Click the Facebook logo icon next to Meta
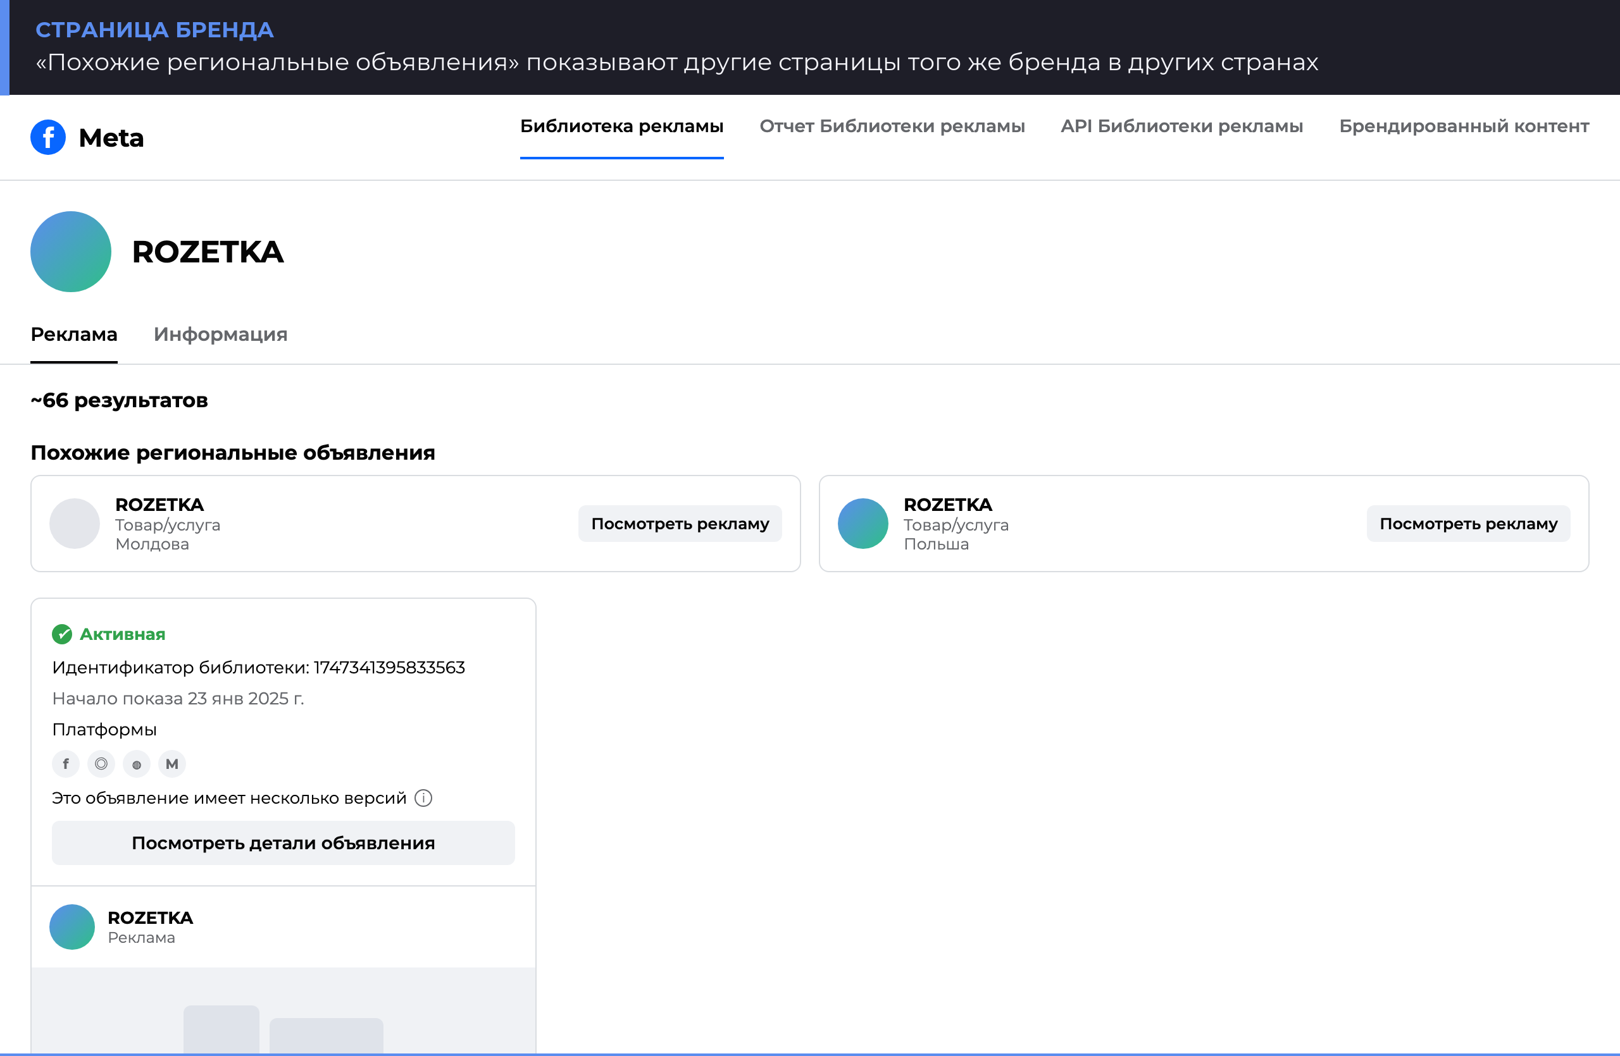Viewport: 1620px width, 1056px height. pyautogui.click(x=48, y=137)
